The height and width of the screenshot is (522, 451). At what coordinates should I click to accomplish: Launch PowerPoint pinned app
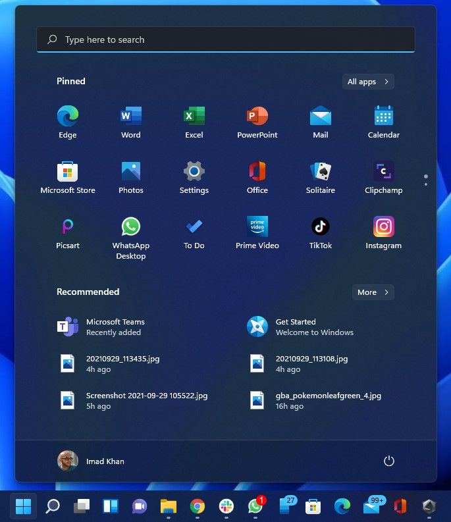coord(257,122)
